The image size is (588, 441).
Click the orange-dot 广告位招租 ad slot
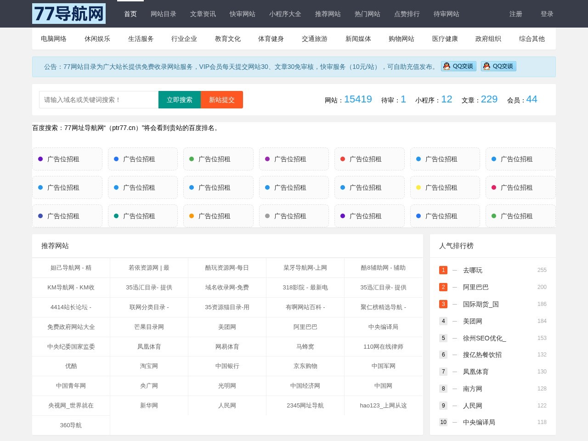coord(218,216)
